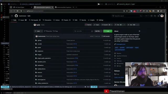Viewport: 168px width, 94px height.
Task: Open the Insights tab
Action: [91, 20]
